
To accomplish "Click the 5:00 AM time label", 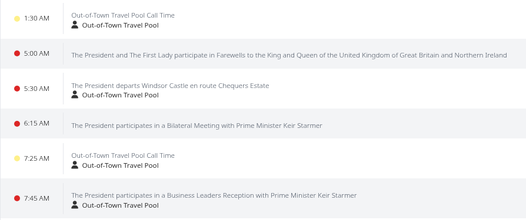I will pyautogui.click(x=36, y=53).
